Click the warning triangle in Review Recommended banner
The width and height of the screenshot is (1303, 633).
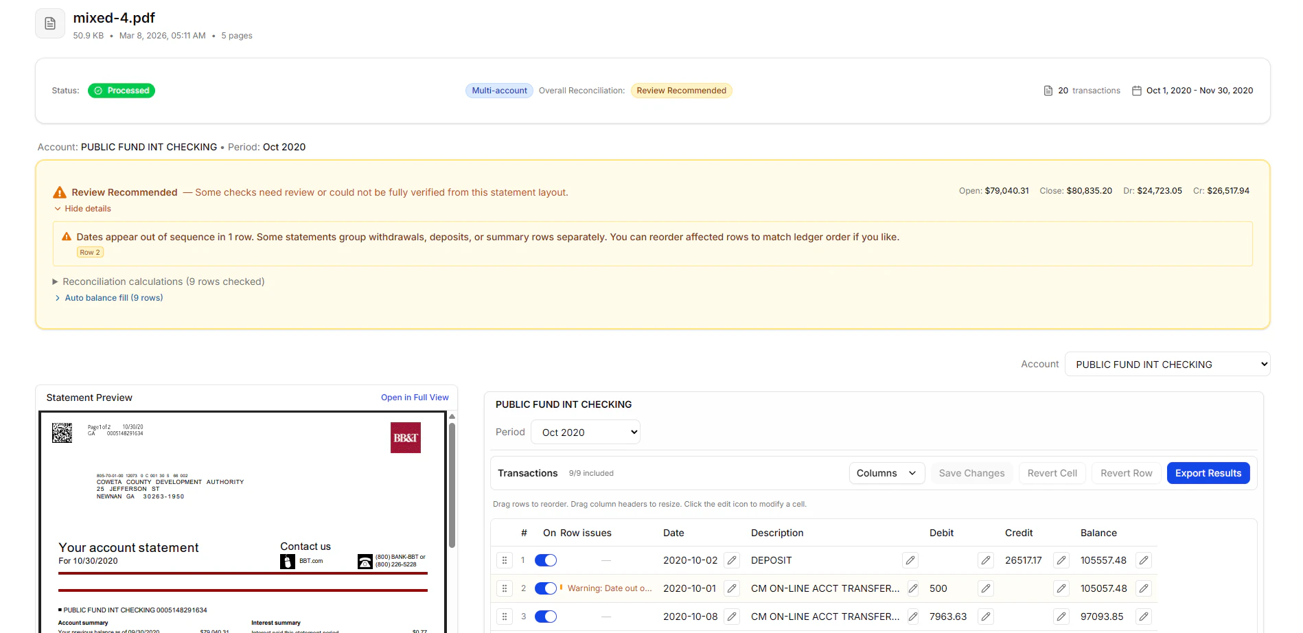tap(59, 192)
